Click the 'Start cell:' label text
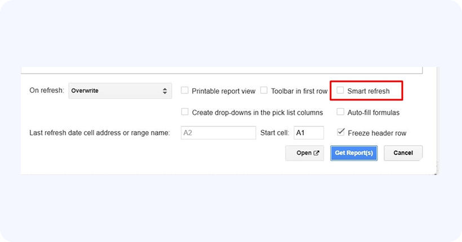Screen dimensions: 462x242 [x=275, y=133]
